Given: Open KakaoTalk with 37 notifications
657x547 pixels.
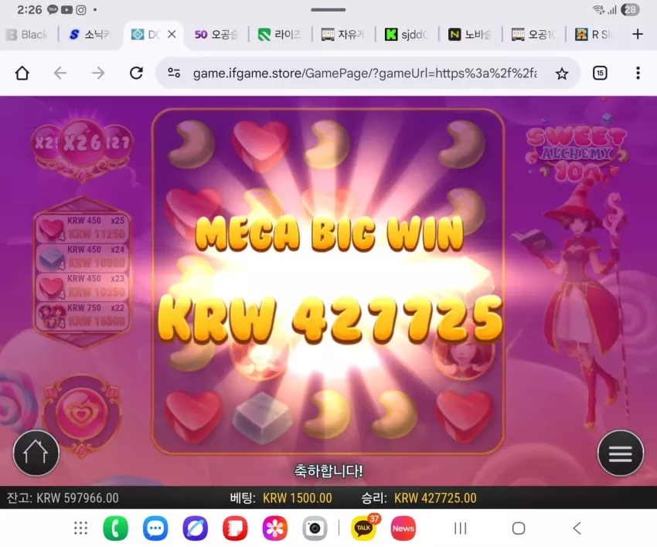Looking at the screenshot, I should pyautogui.click(x=364, y=528).
